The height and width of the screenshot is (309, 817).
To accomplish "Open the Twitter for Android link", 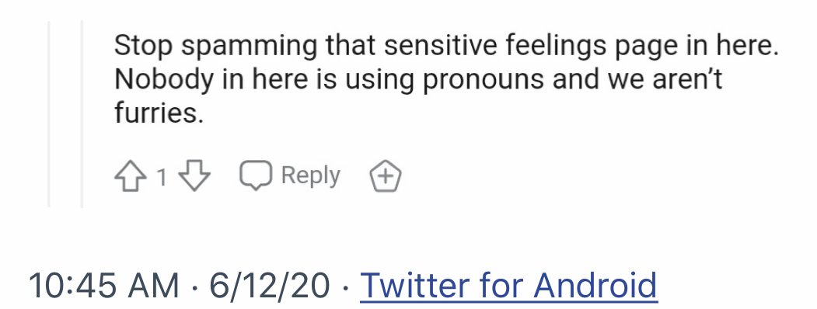I will (508, 285).
